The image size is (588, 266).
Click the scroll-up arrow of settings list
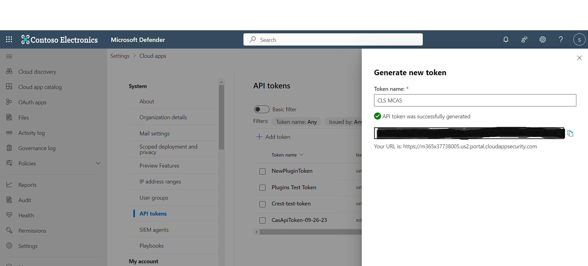tap(221, 82)
